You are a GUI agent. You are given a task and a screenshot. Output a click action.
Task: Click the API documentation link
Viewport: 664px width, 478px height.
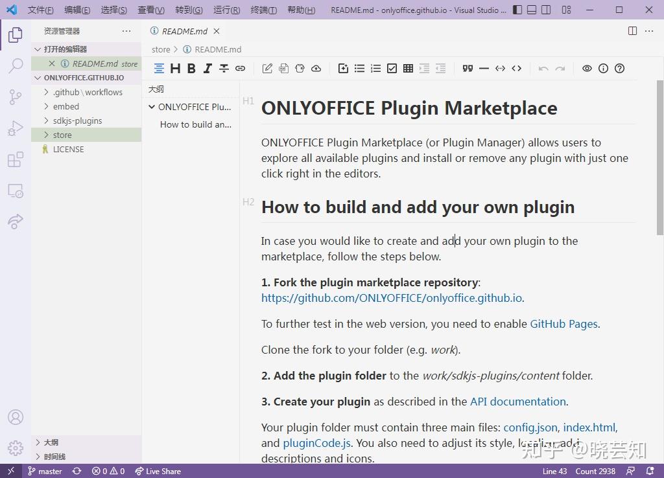coord(518,402)
